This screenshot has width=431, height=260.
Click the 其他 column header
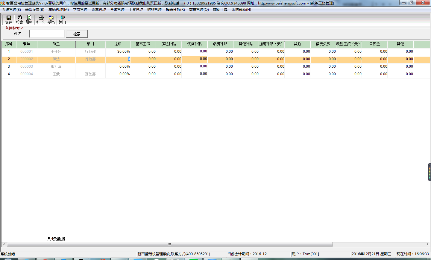pos(400,44)
